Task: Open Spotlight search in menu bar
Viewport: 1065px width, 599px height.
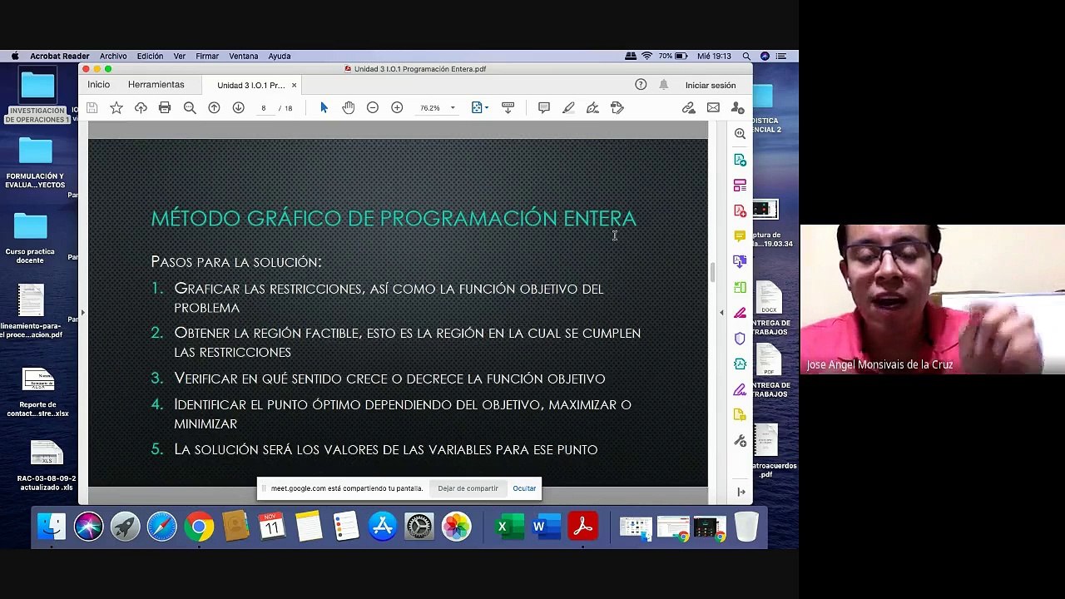Action: click(746, 56)
